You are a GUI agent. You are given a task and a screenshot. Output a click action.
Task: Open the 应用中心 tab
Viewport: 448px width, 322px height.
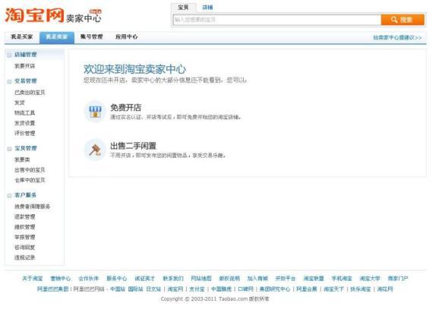coord(126,37)
